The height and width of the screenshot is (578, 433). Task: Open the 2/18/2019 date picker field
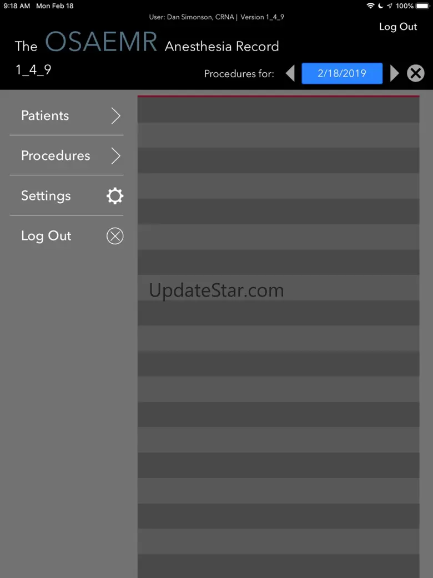pyautogui.click(x=342, y=73)
